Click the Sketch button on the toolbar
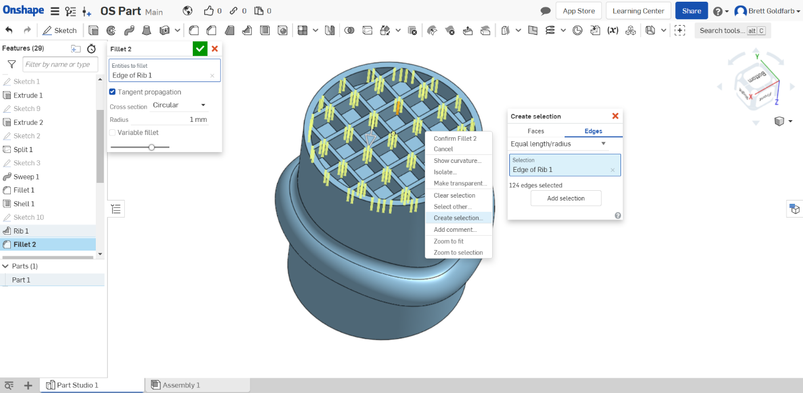 (x=60, y=30)
